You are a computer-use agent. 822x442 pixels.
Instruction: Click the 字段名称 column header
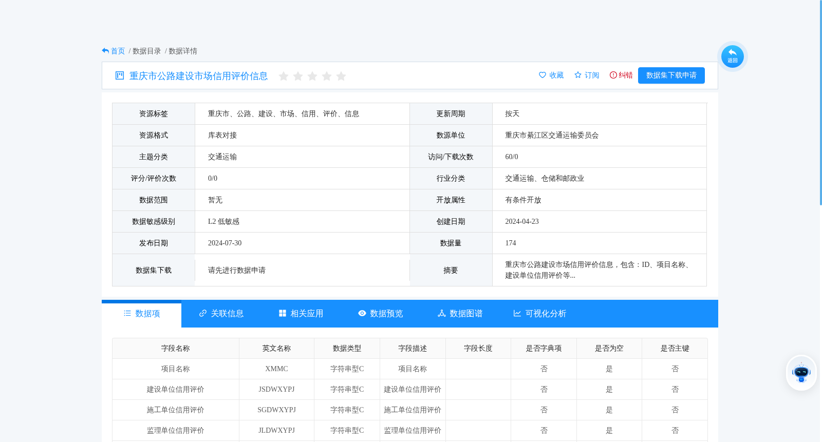click(176, 349)
